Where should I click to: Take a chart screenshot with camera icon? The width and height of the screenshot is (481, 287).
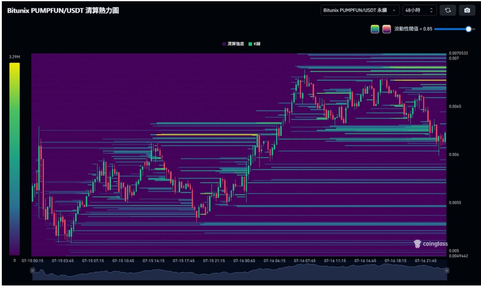tap(467, 10)
